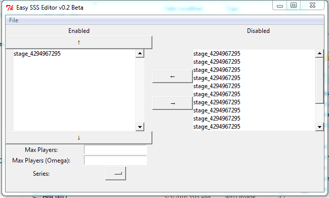
Task: Click the Tk feather icon in title bar
Action: click(10, 8)
